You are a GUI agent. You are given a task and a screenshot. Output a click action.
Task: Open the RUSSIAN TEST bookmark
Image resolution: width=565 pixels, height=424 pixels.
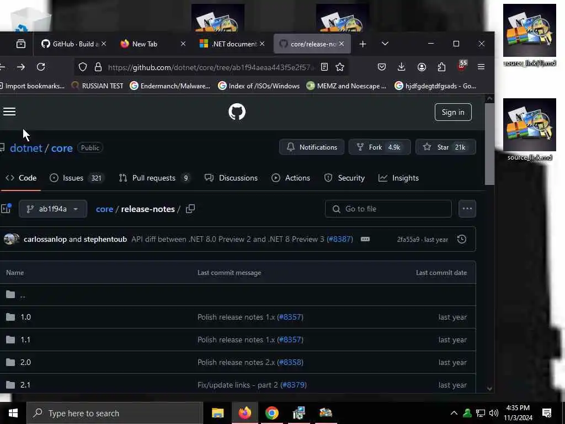(x=97, y=86)
